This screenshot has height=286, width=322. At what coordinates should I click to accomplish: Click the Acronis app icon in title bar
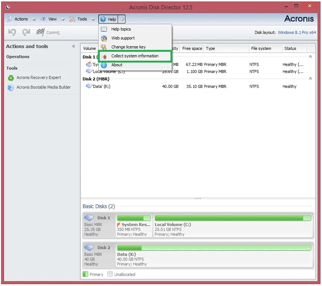[x=8, y=7]
